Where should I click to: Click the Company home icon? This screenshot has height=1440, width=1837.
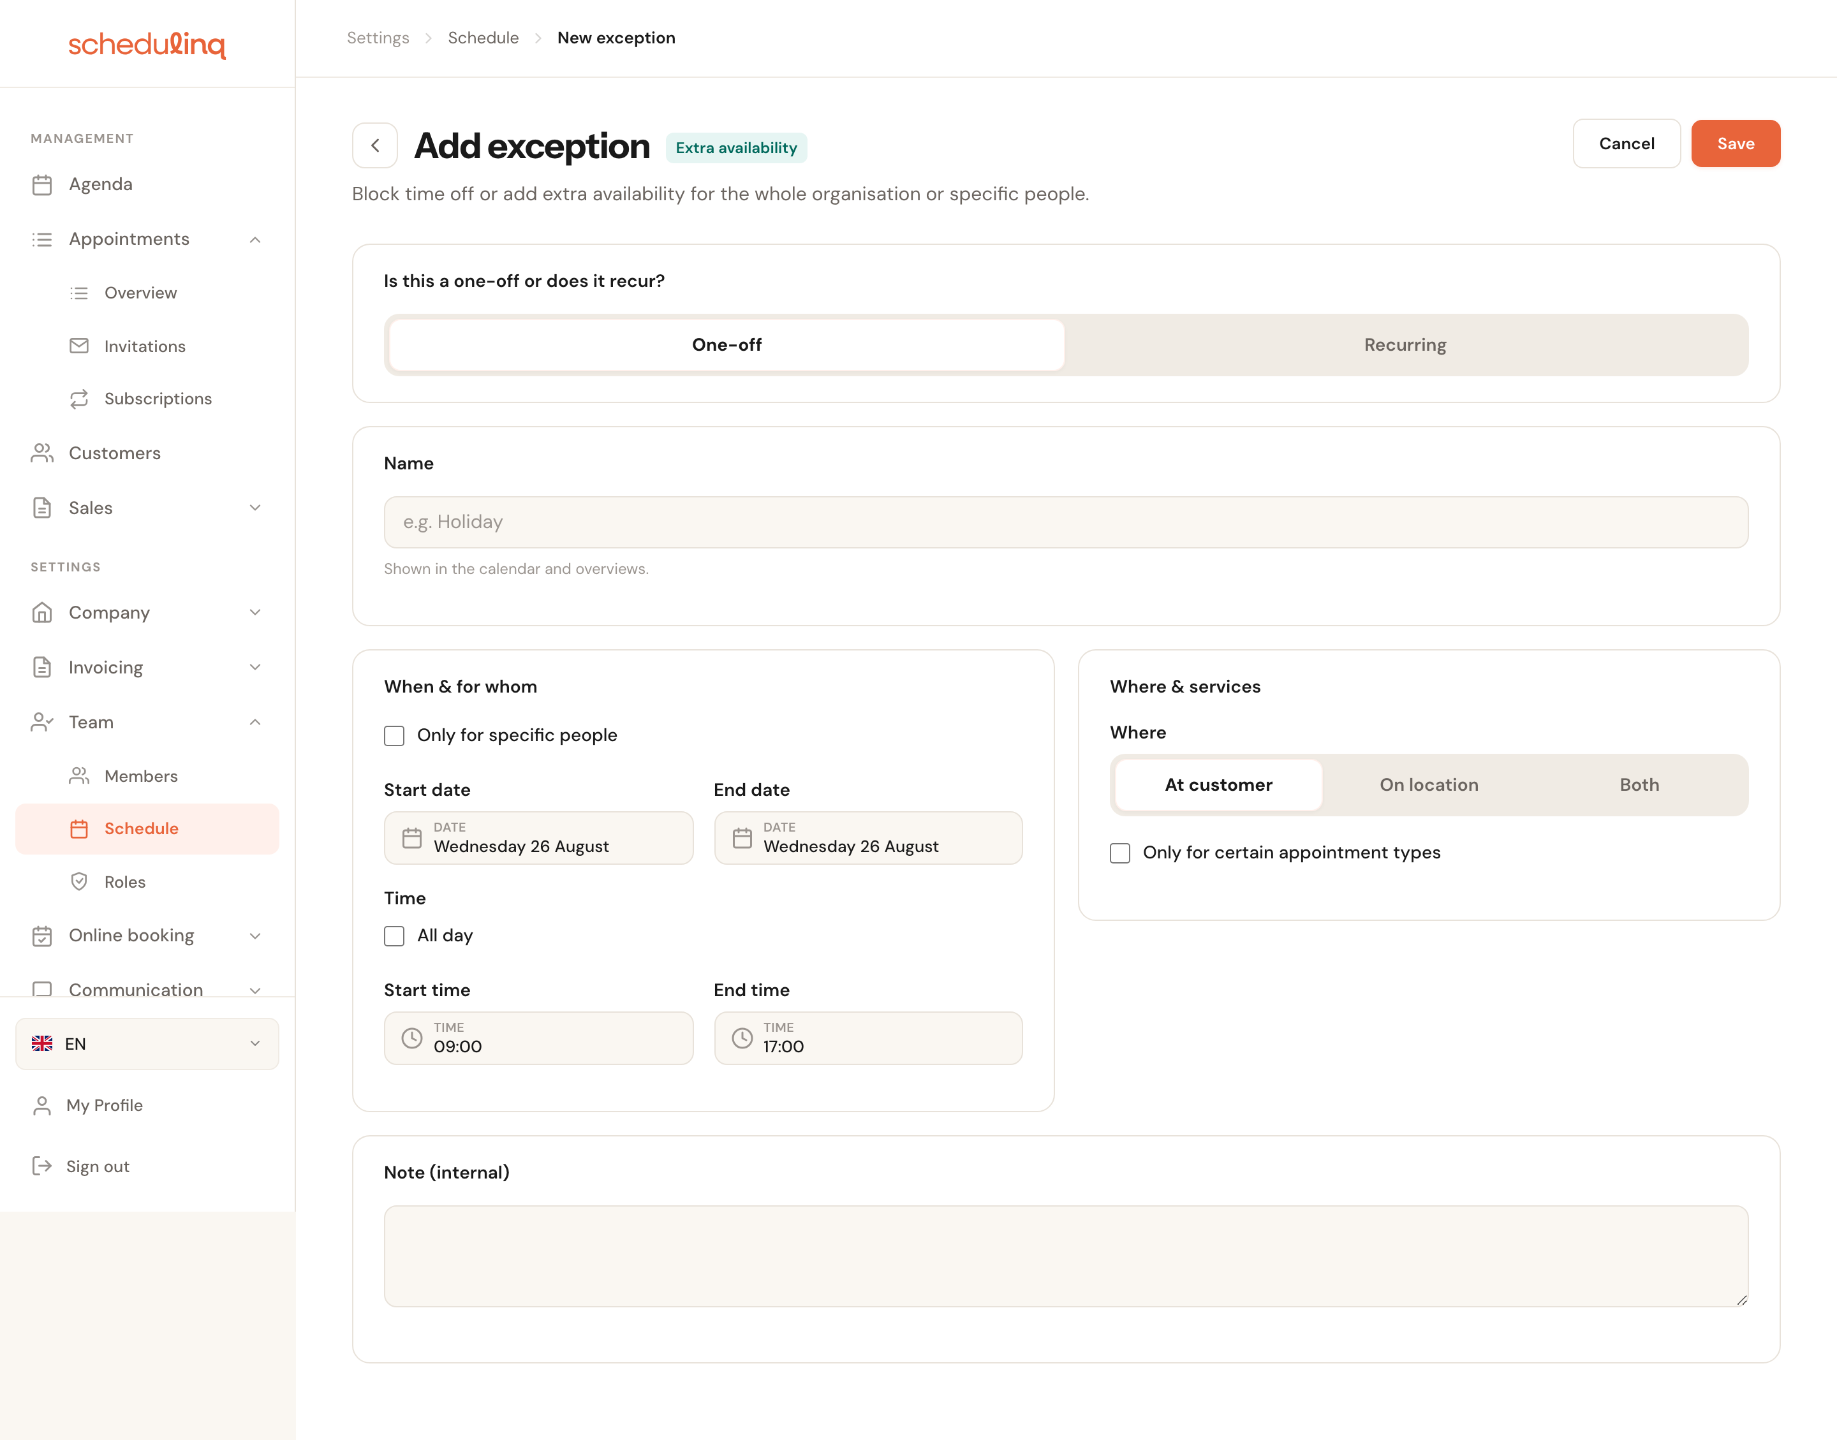point(42,613)
